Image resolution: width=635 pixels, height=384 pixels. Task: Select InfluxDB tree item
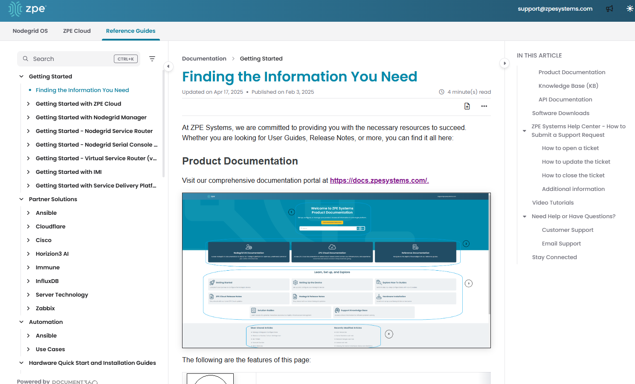(x=47, y=281)
